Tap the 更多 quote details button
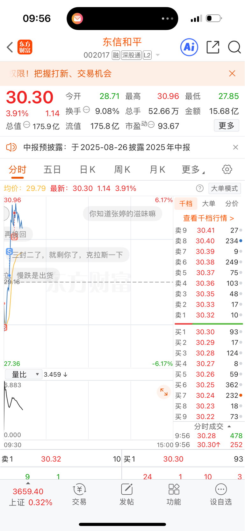 pos(227,126)
